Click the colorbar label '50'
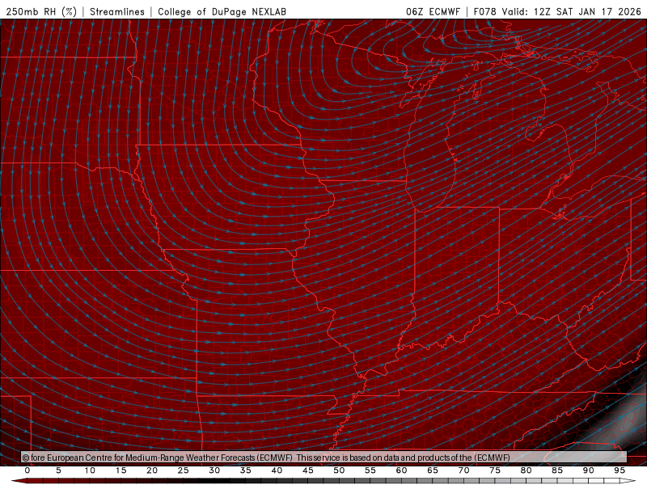647x485 pixels. click(x=339, y=470)
